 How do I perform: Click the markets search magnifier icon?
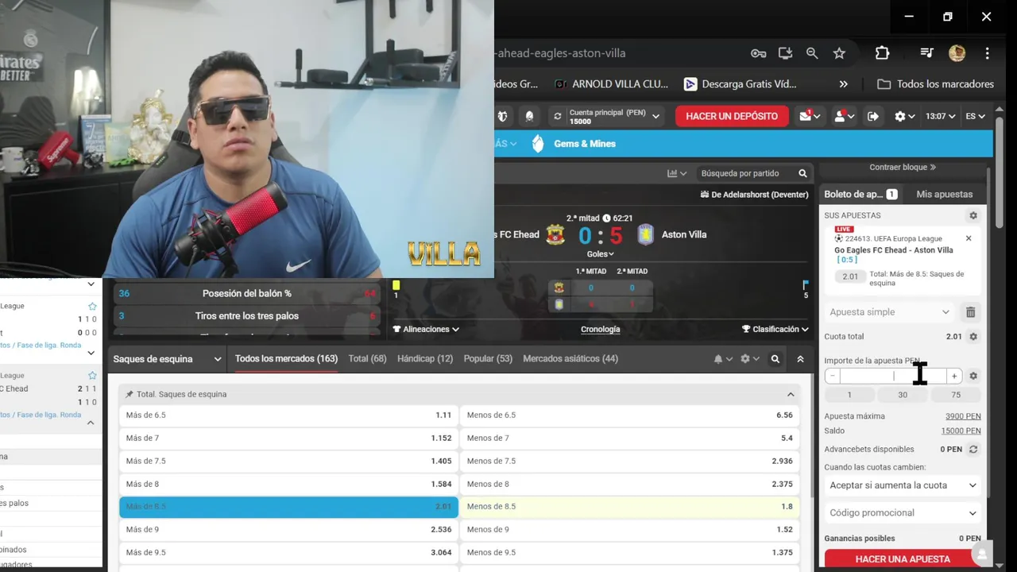coord(775,359)
